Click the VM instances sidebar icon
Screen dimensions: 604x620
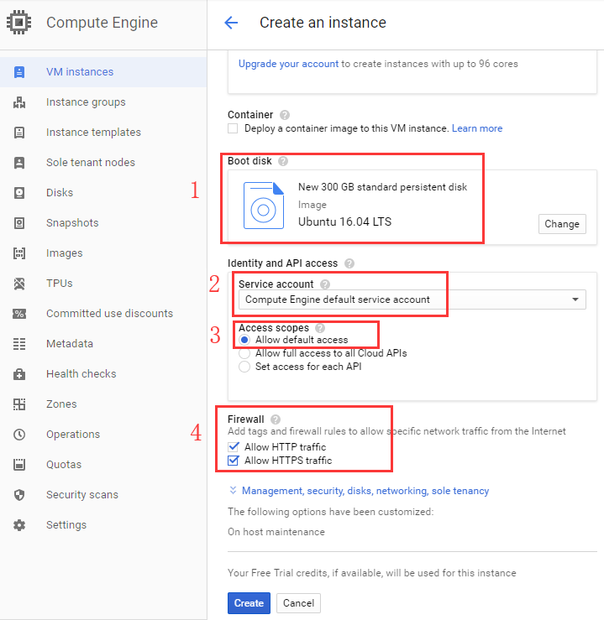19,72
